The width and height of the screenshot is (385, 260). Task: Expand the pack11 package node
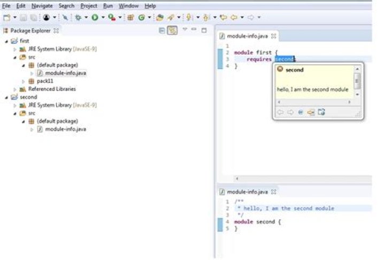(x=23, y=81)
